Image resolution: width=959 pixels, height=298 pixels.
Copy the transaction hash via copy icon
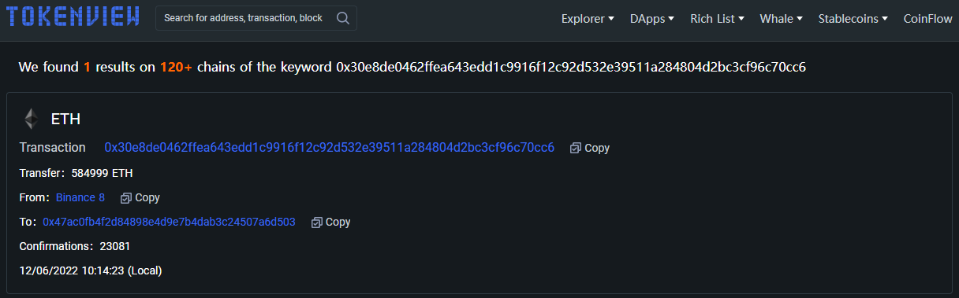pos(576,148)
